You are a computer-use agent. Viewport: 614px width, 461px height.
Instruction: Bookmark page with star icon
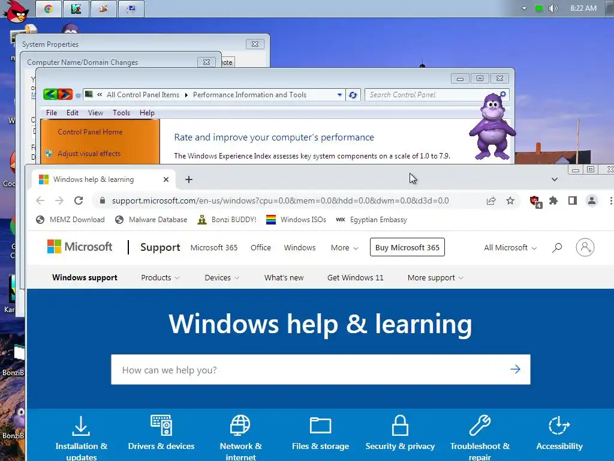pos(510,200)
